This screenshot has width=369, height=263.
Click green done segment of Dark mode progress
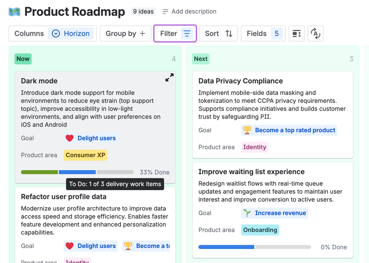point(39,172)
